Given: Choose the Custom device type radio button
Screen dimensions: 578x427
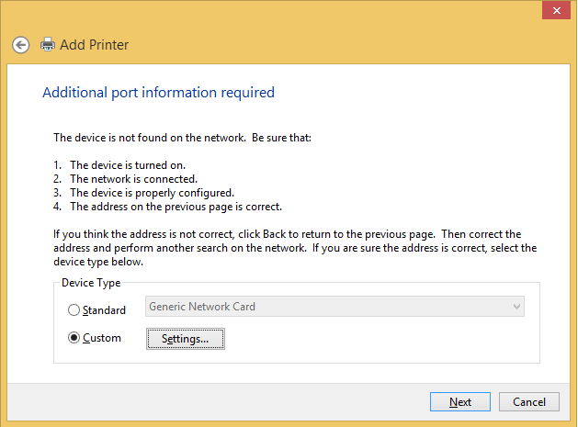Looking at the screenshot, I should tap(74, 338).
